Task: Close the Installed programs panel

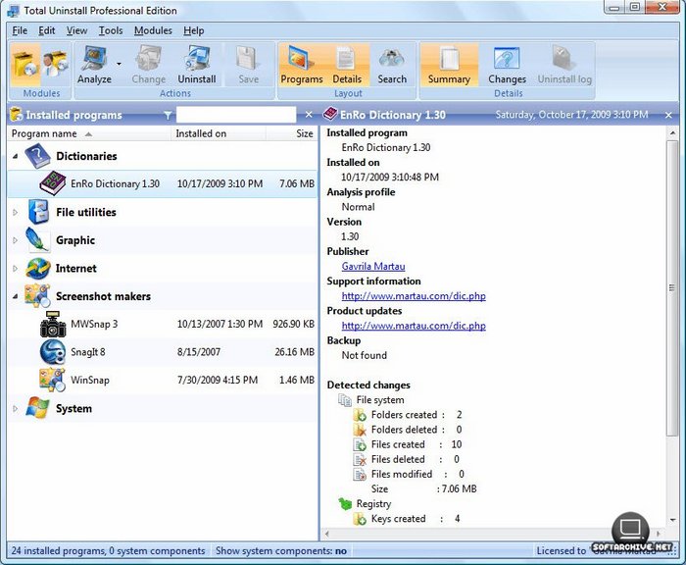Action: coord(309,115)
